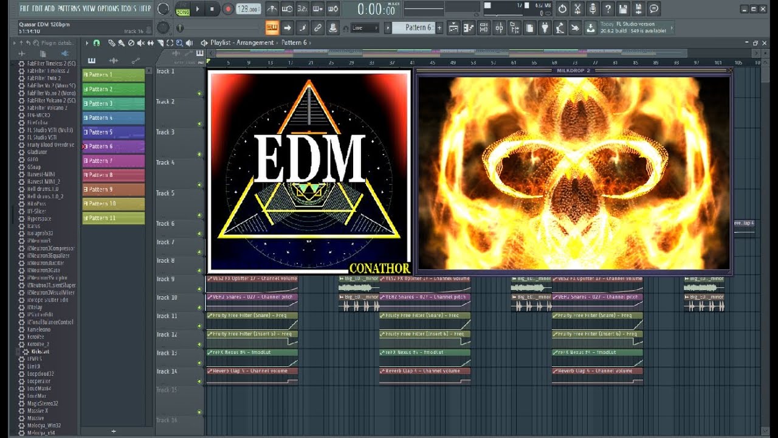Viewport: 778px width, 438px height.
Task: Open the help question mark icon
Action: [608, 9]
